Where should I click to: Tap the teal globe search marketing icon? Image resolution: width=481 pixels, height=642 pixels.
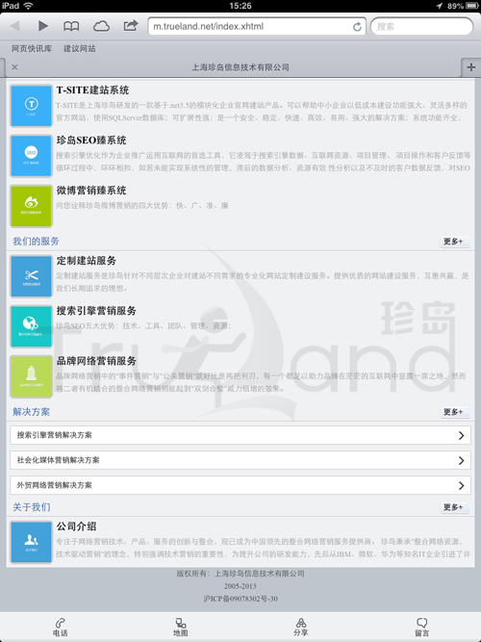(31, 326)
